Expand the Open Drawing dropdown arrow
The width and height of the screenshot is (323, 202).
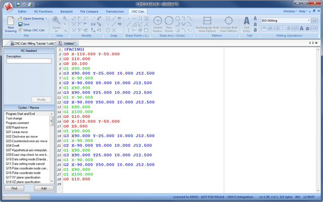pos(46,18)
